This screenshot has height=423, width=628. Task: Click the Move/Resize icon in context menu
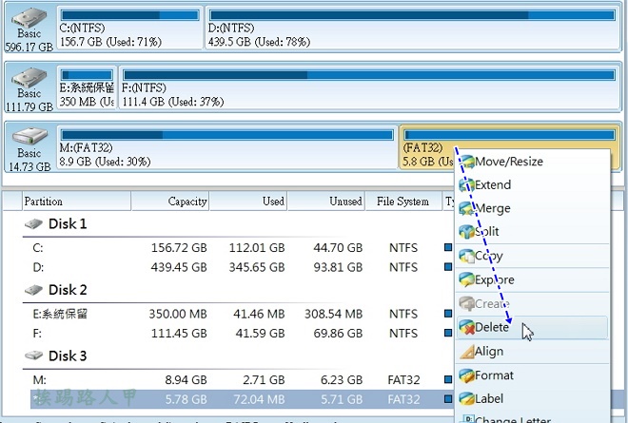point(466,162)
